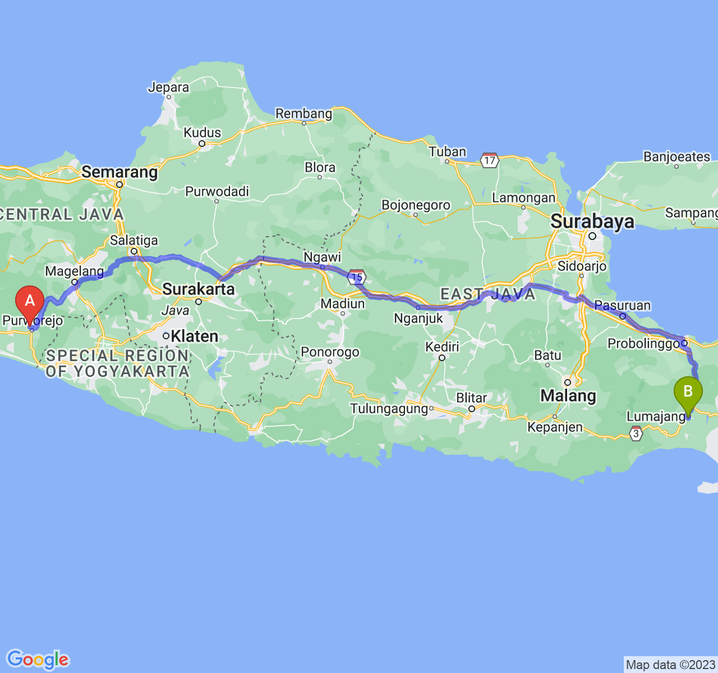Click the Probolinggo town label

(x=643, y=343)
